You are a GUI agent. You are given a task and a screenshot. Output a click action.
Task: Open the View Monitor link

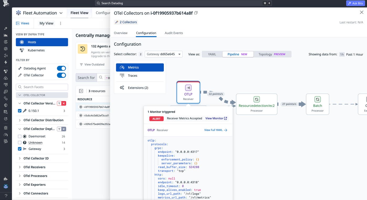(216, 118)
